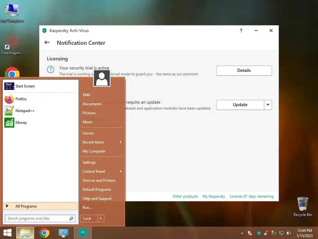Open the taskbar clock showing 12:44 PM
Viewport: 318px width, 239px height.
click(x=304, y=233)
